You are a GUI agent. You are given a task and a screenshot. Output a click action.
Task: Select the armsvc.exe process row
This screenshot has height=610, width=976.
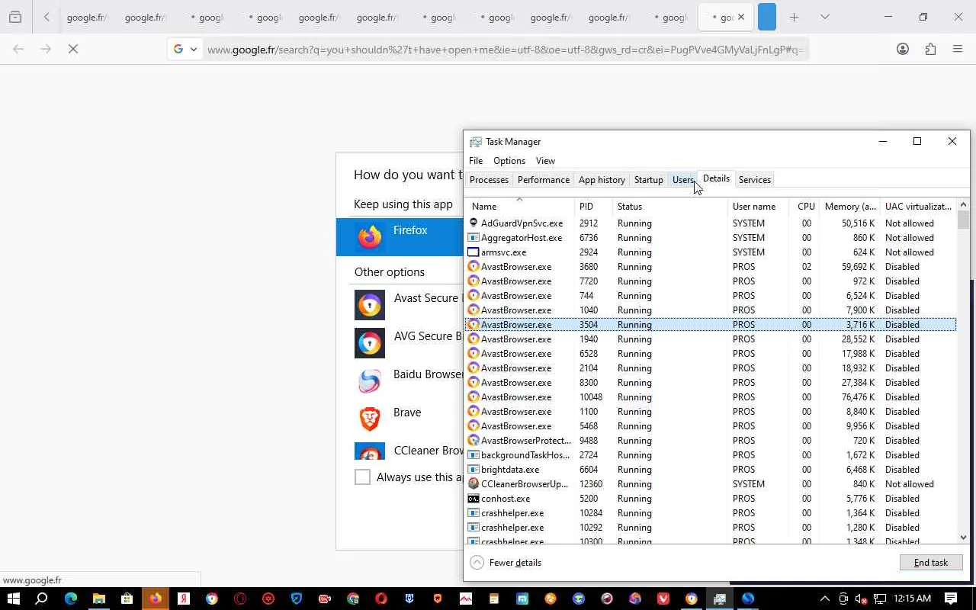[711, 252]
